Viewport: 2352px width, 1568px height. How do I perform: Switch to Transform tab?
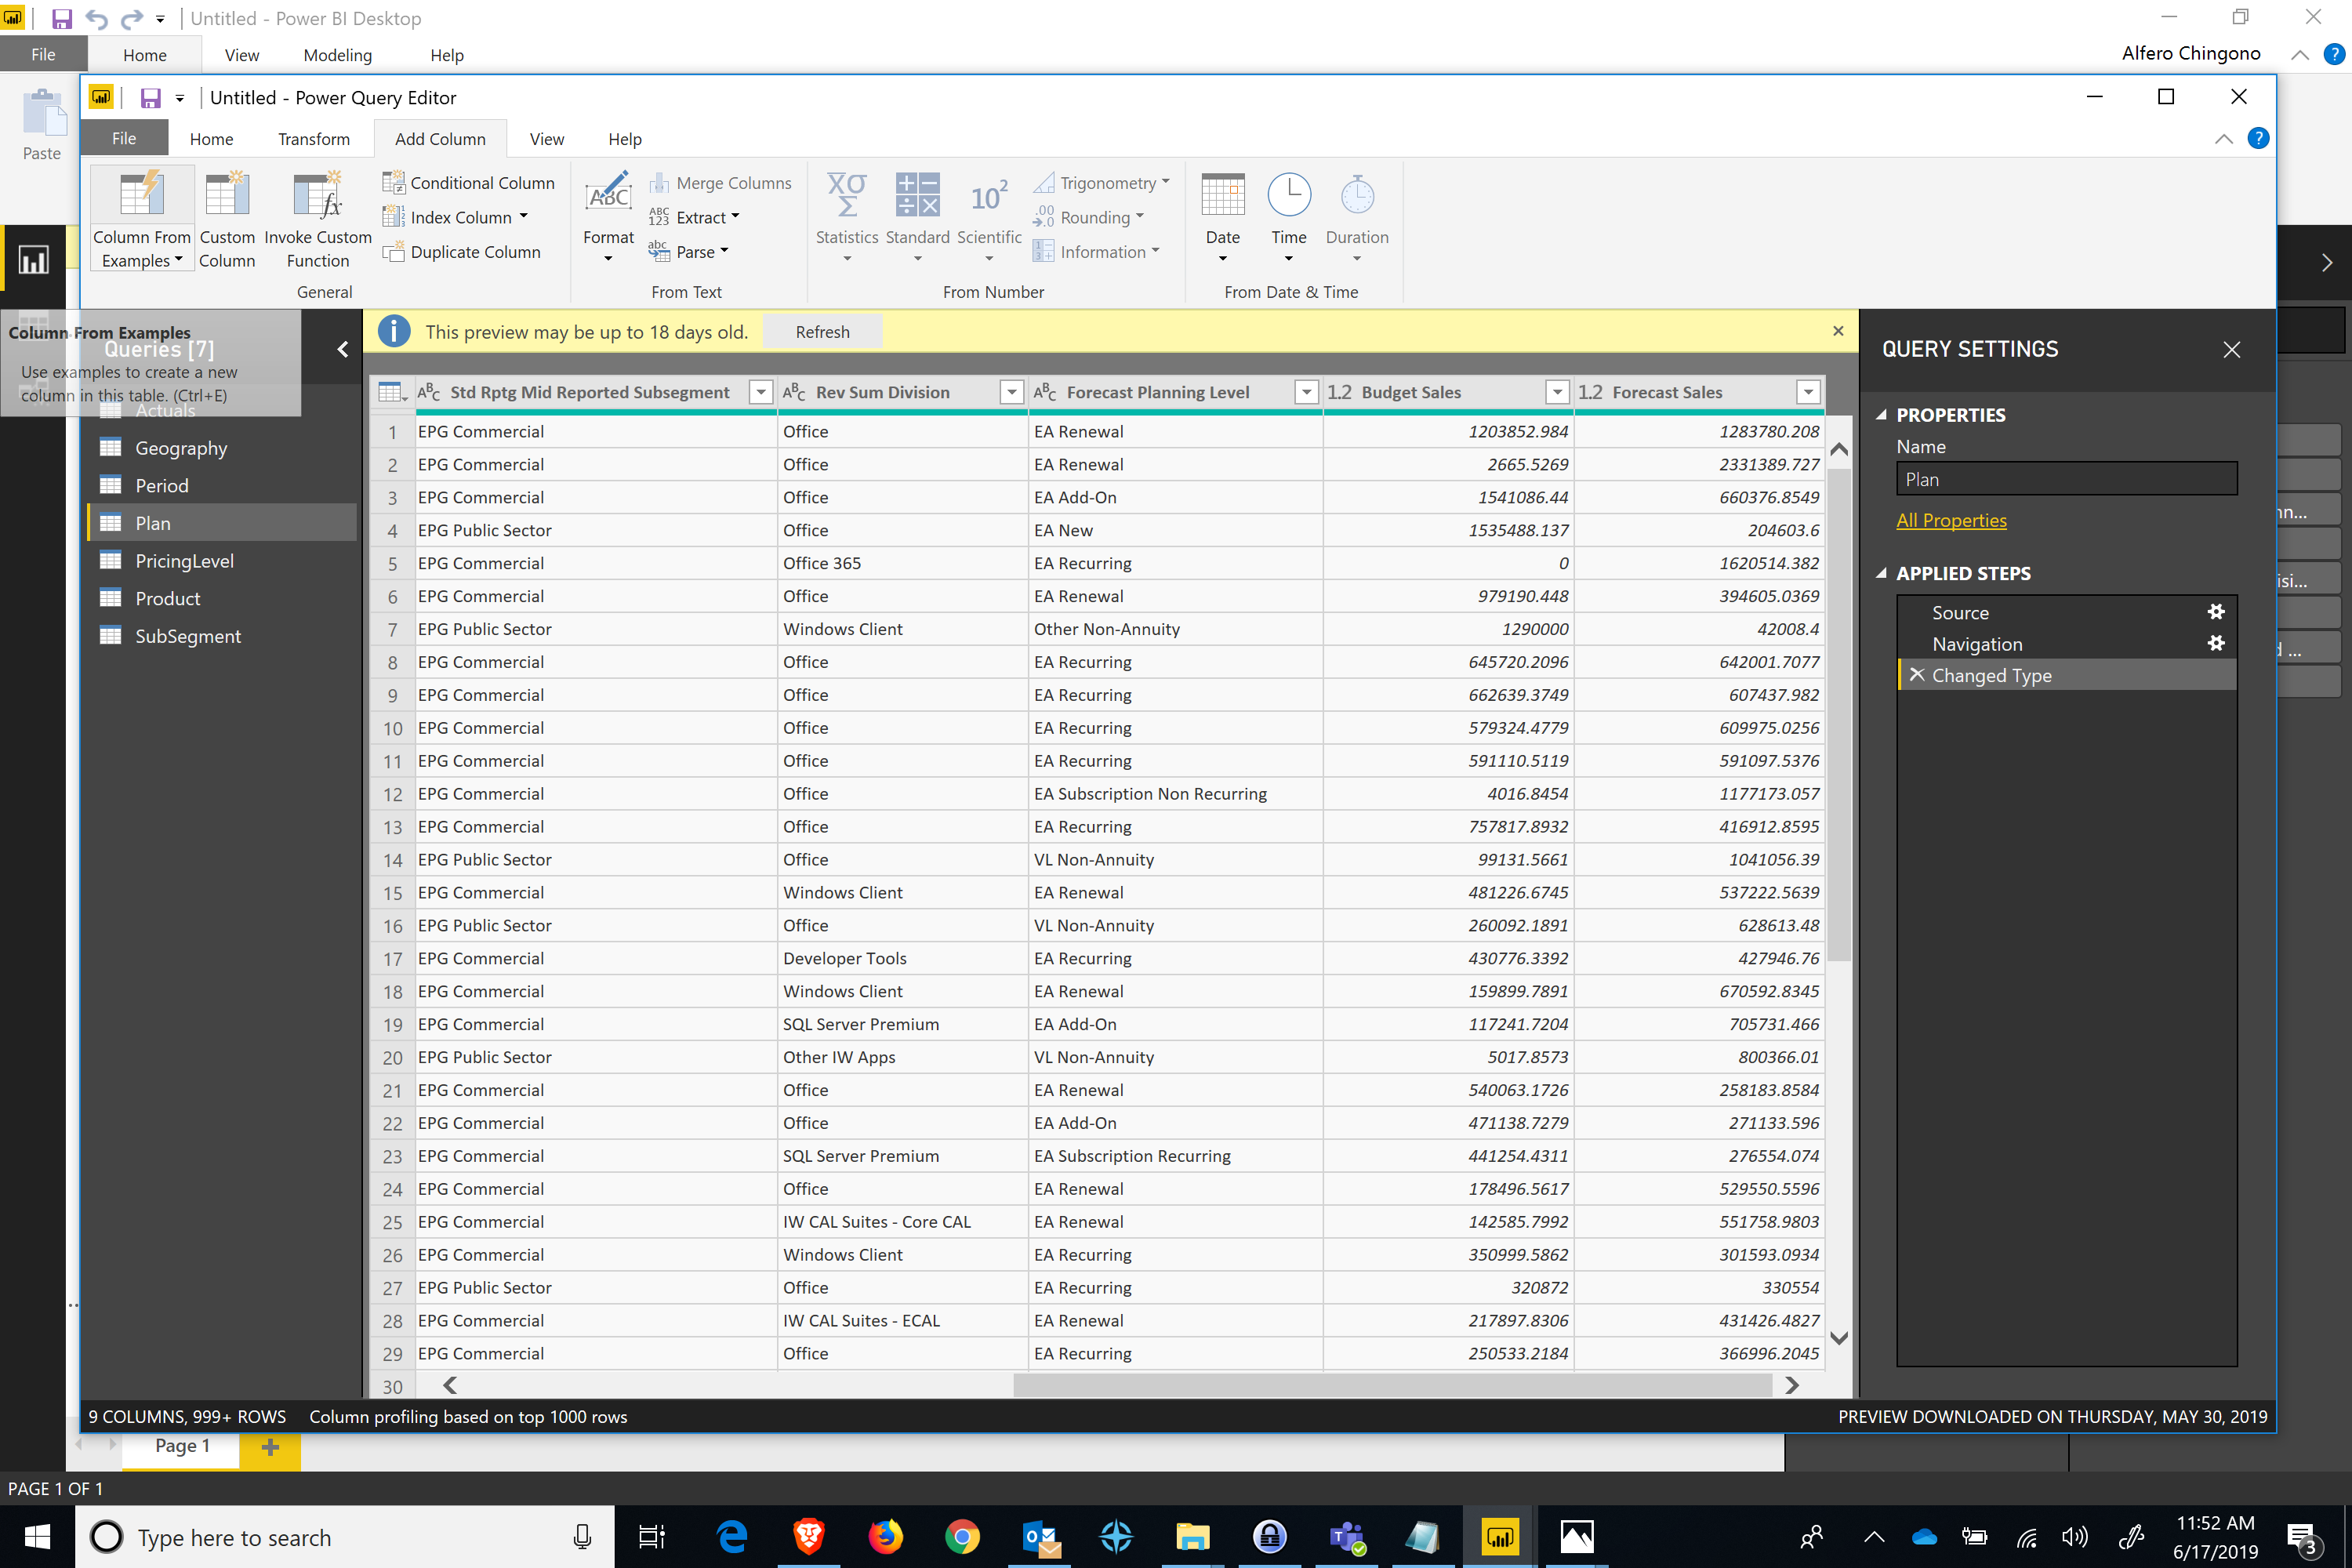click(x=314, y=139)
